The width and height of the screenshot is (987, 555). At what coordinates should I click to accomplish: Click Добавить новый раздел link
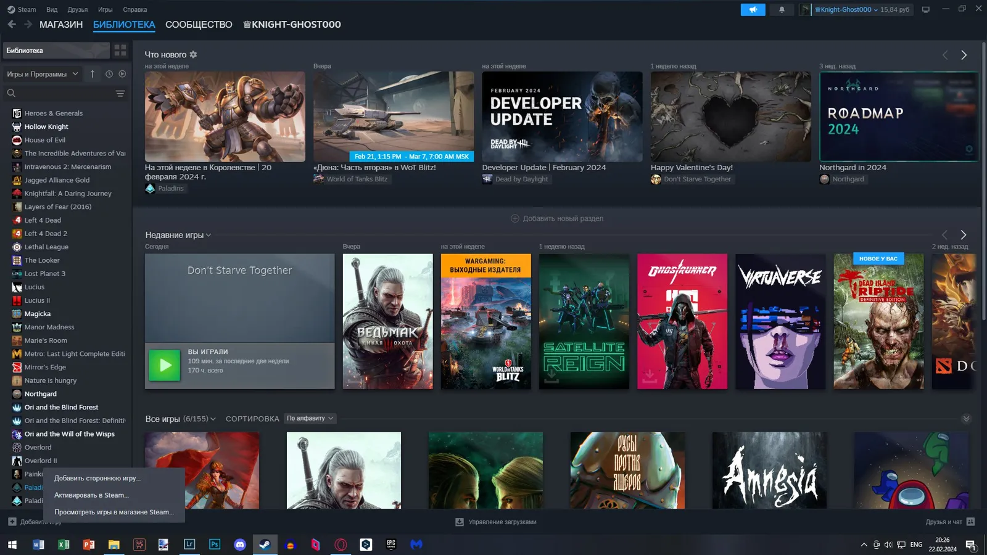pyautogui.click(x=558, y=218)
